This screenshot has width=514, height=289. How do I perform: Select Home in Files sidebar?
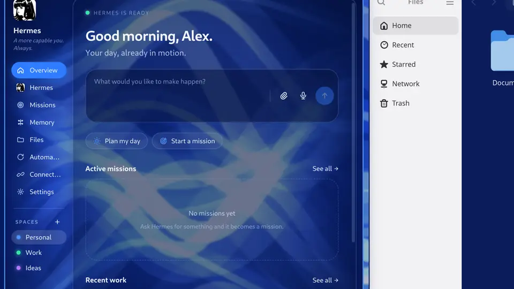click(x=415, y=26)
